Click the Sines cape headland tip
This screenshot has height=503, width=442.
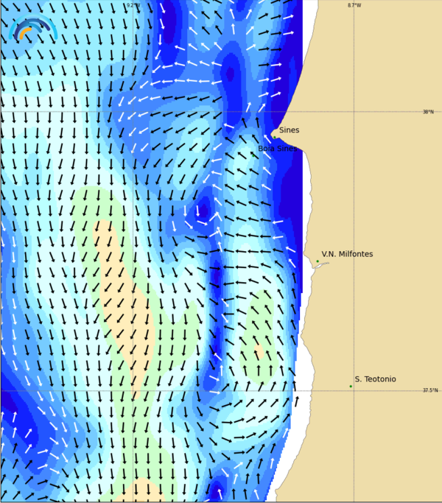coord(272,135)
